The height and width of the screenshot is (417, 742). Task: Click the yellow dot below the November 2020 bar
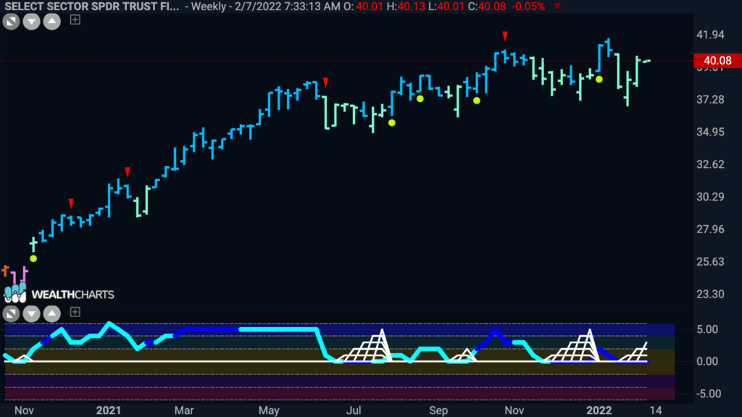pos(33,258)
